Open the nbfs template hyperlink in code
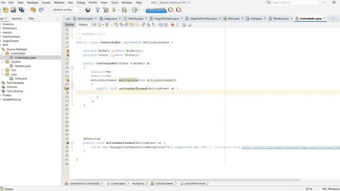 point(291,147)
